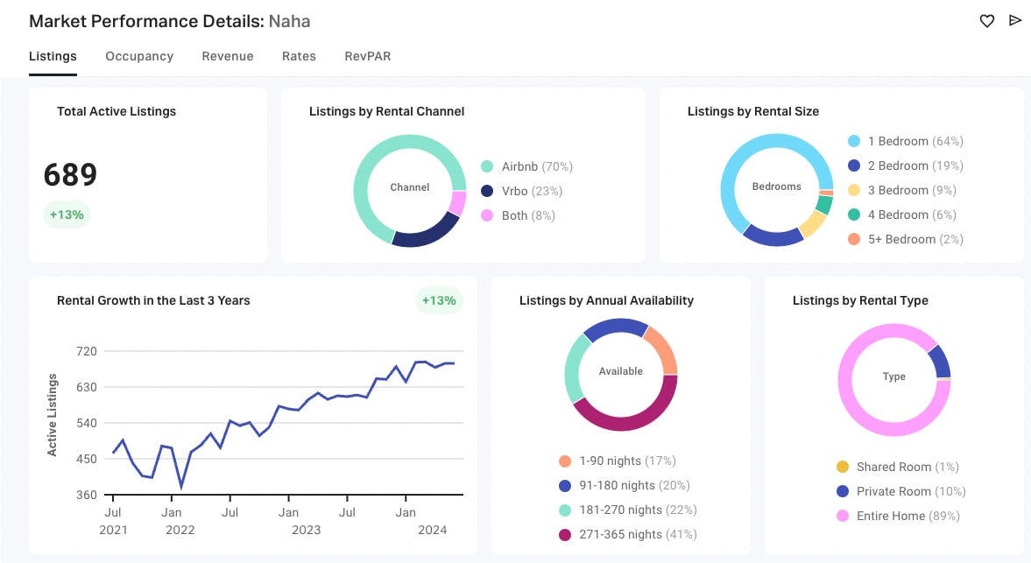1031x563 pixels.
Task: Click the Listings by Rental Size heading
Action: pyautogui.click(x=753, y=112)
